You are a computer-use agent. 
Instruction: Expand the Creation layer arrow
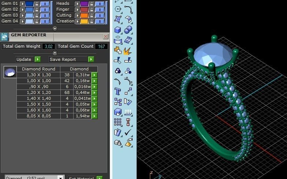pyautogui.click(x=77, y=21)
